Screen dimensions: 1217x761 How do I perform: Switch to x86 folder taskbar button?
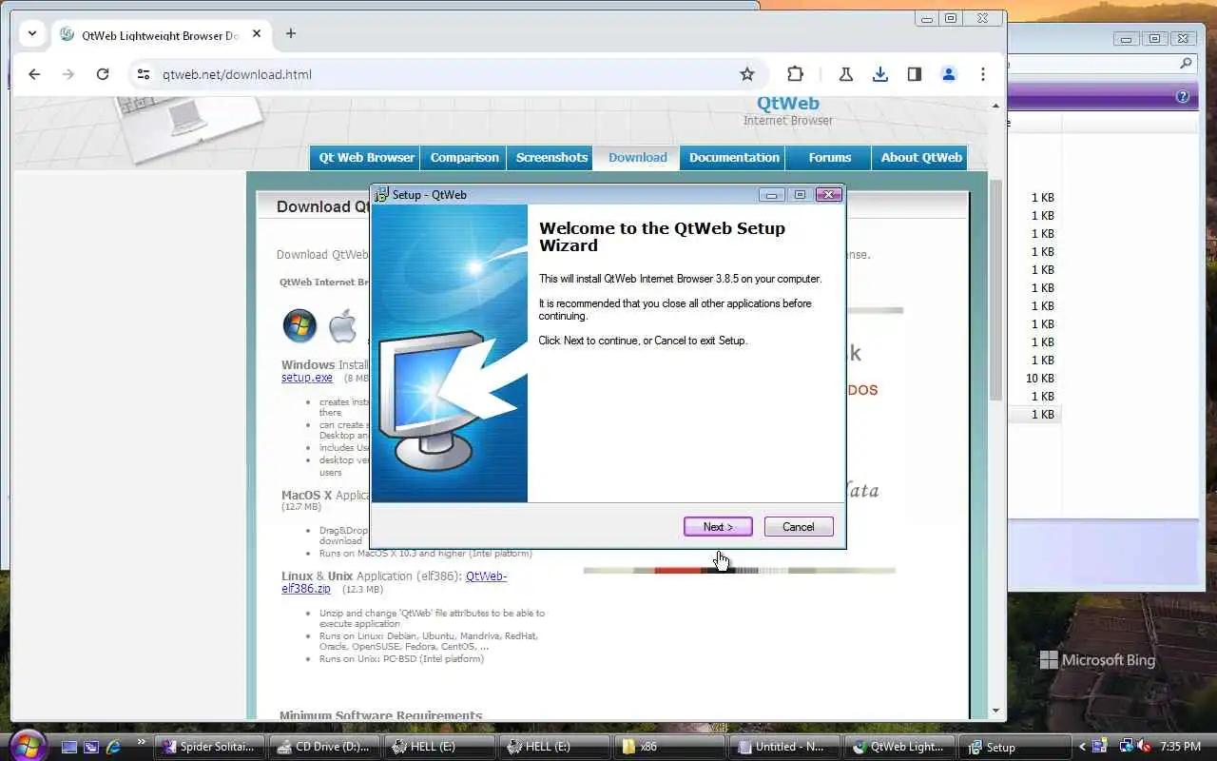click(667, 747)
